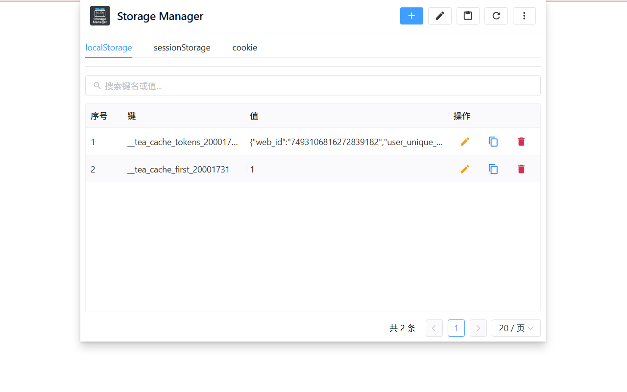Select page number 1
Image resolution: width=627 pixels, height=392 pixels.
(x=456, y=328)
